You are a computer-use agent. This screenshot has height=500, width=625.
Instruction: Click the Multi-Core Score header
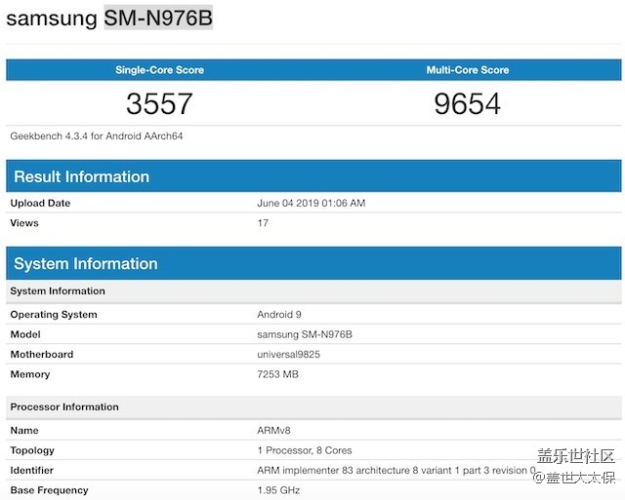468,70
